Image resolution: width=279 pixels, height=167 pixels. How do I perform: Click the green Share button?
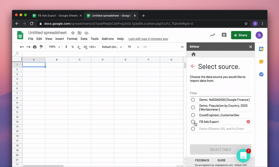[x=241, y=35]
